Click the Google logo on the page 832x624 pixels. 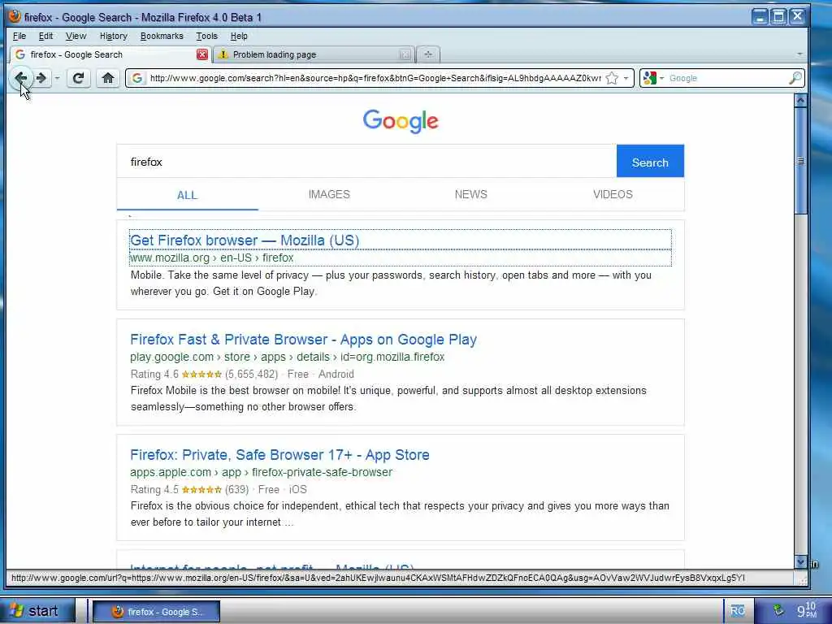401,122
